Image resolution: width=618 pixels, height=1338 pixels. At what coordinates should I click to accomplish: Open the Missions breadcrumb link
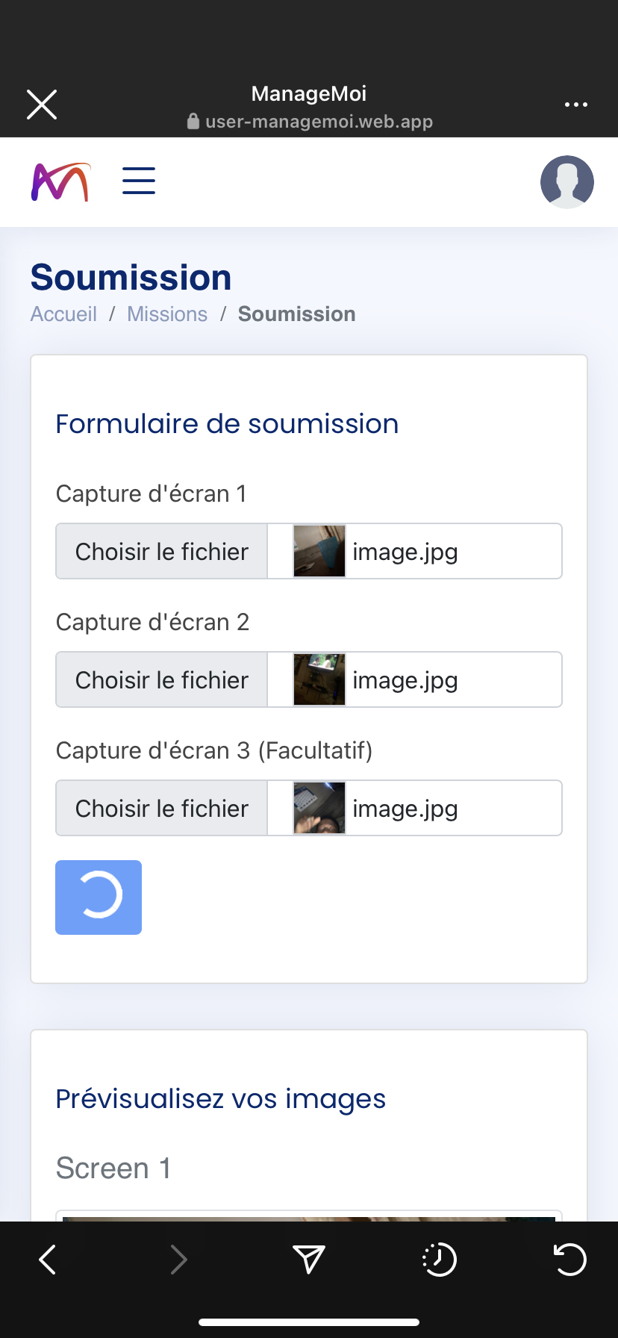click(x=167, y=314)
